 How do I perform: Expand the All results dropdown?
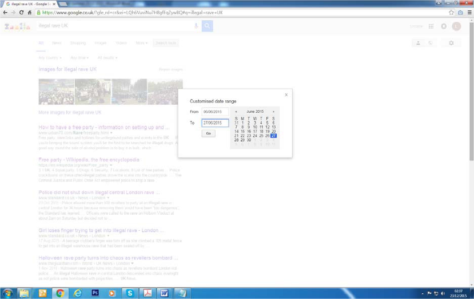coord(107,58)
